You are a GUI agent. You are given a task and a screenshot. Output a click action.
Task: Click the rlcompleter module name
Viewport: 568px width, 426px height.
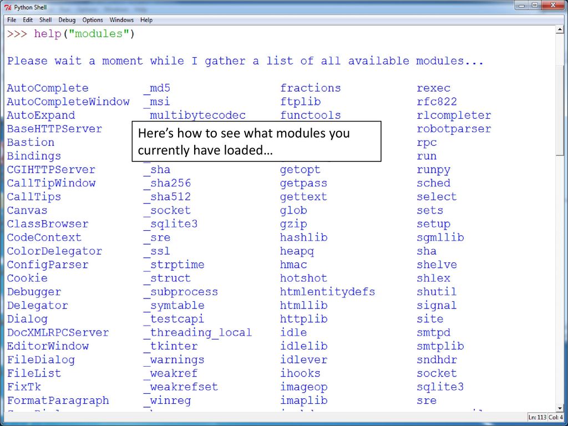pos(454,115)
